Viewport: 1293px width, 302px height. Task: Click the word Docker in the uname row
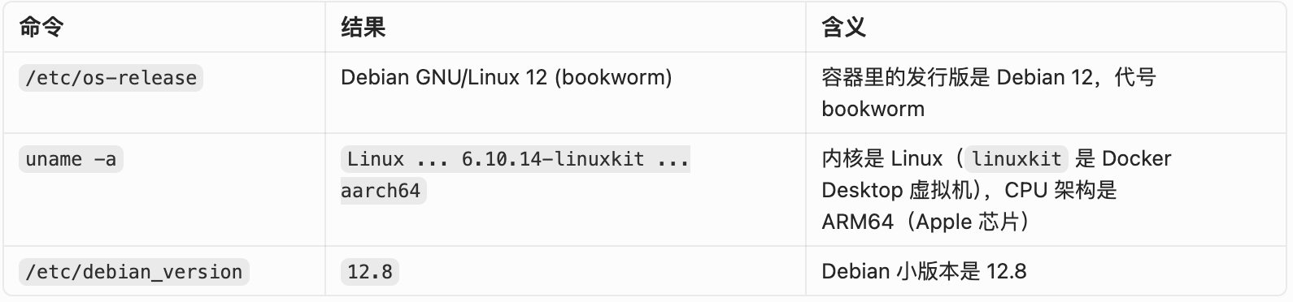click(x=1137, y=158)
